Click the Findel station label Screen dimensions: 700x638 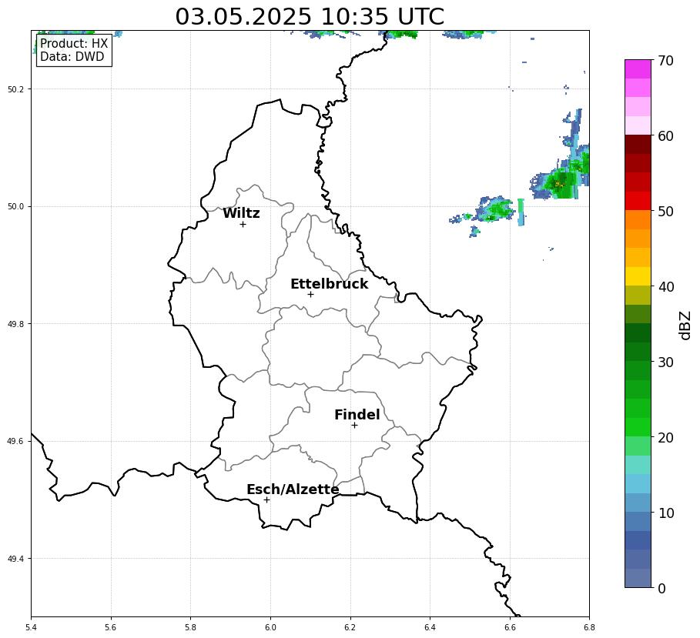tap(357, 415)
